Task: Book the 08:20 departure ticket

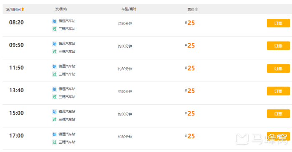Action: coord(278,23)
